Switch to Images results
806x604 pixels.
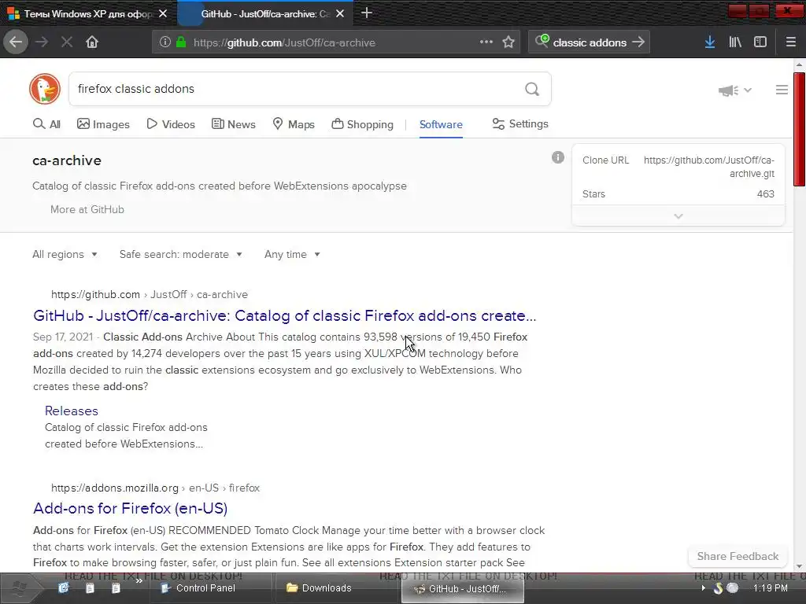pos(103,123)
